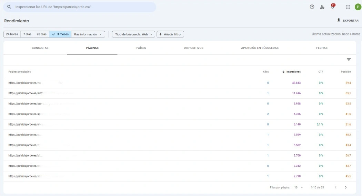Screen dimensions: 362x196
Task: Click the Filas por página label
Action: [x=280, y=187]
